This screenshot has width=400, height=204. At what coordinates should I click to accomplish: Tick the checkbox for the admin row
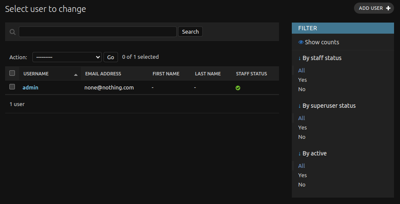12,87
